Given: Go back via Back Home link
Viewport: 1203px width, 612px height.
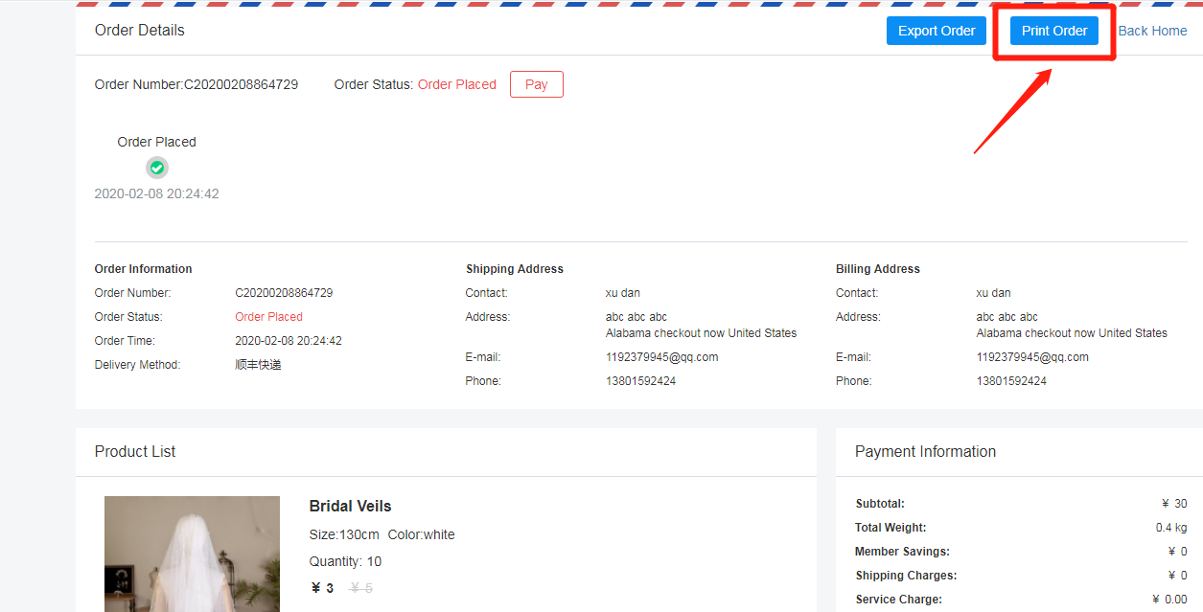Looking at the screenshot, I should pyautogui.click(x=1152, y=31).
